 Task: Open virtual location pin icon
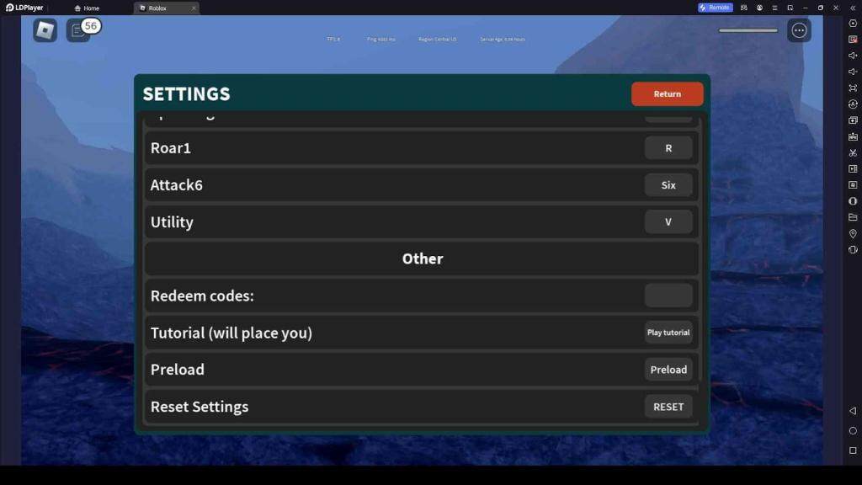point(853,233)
